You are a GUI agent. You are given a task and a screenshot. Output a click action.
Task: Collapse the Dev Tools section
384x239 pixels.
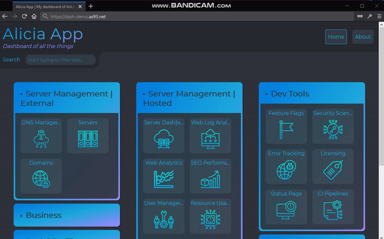tap(267, 95)
